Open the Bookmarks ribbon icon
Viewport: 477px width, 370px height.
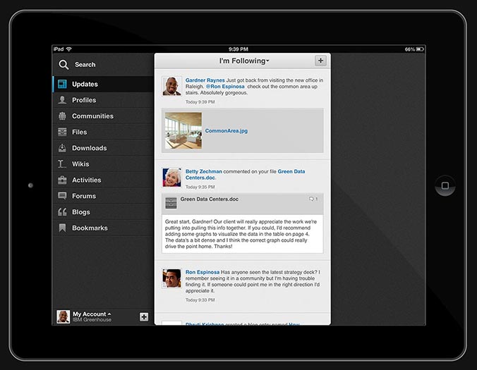point(63,228)
